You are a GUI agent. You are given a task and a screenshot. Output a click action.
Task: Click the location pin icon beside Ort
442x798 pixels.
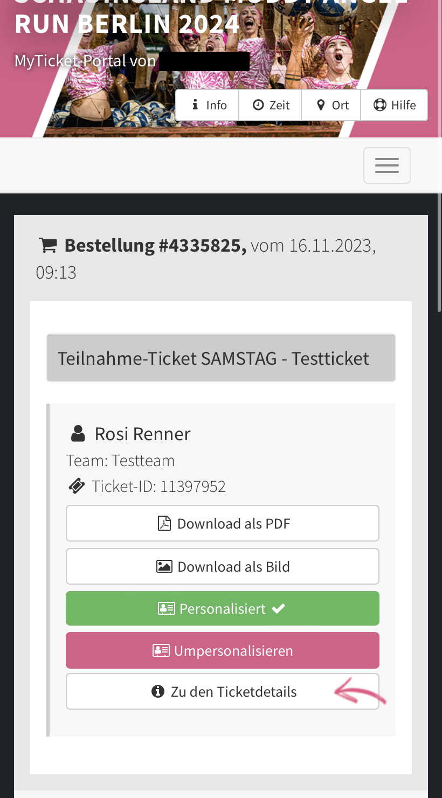click(322, 105)
